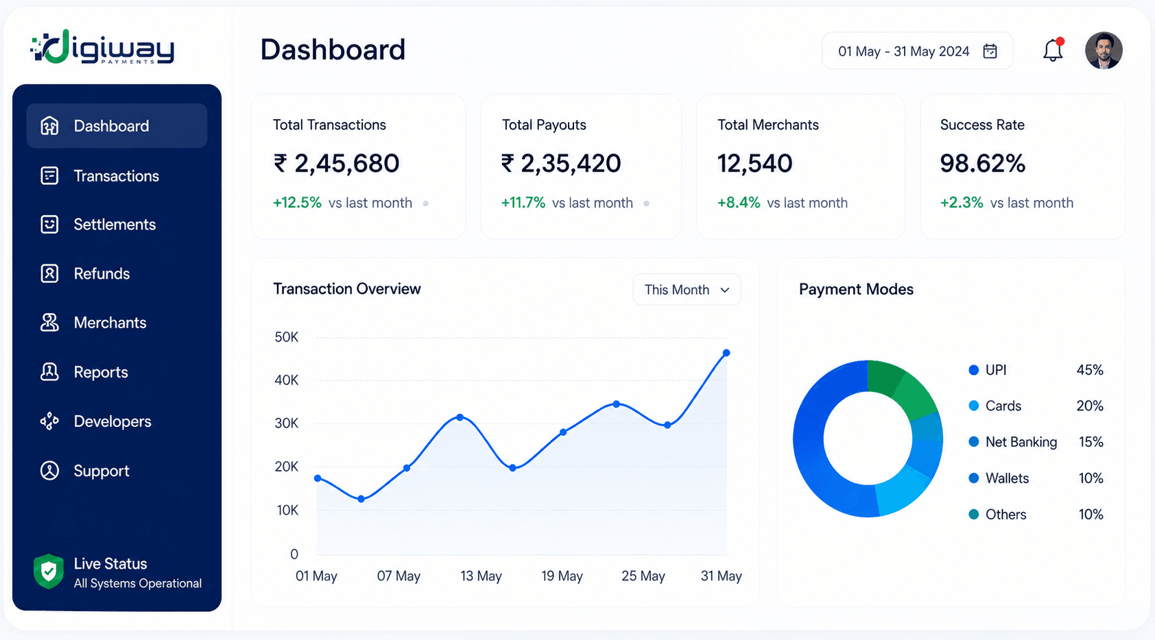1155x640 pixels.
Task: Click the ₹ 2,45,680 Total Transactions value
Action: tap(336, 164)
